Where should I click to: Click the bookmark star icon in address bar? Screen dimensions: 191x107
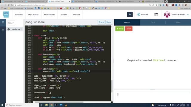[156, 5]
